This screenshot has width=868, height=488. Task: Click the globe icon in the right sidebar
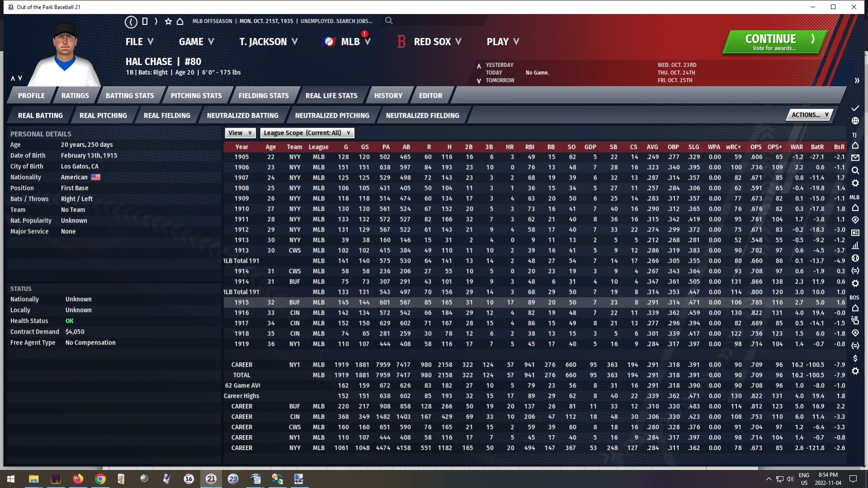click(x=855, y=121)
